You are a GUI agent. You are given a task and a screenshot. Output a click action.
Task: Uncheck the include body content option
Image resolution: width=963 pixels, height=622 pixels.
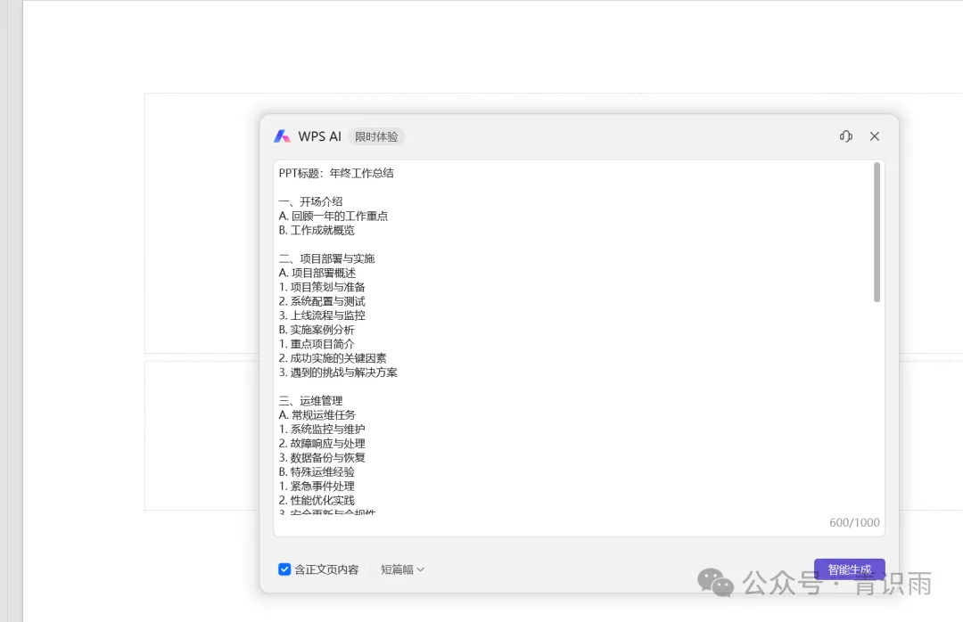[284, 569]
